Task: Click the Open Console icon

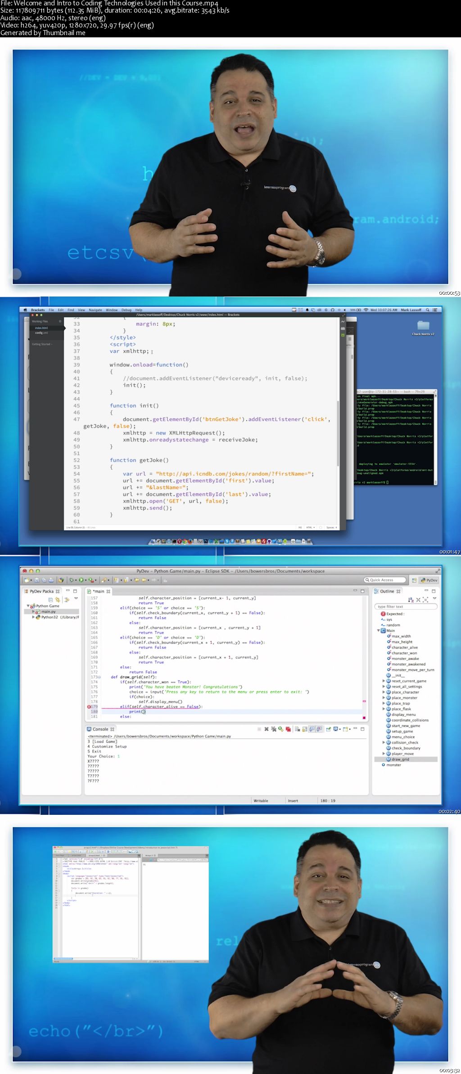Action: click(346, 729)
